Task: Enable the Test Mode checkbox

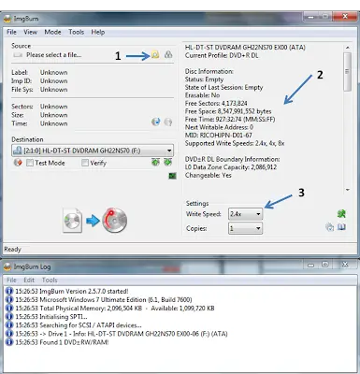Action: (x=30, y=163)
